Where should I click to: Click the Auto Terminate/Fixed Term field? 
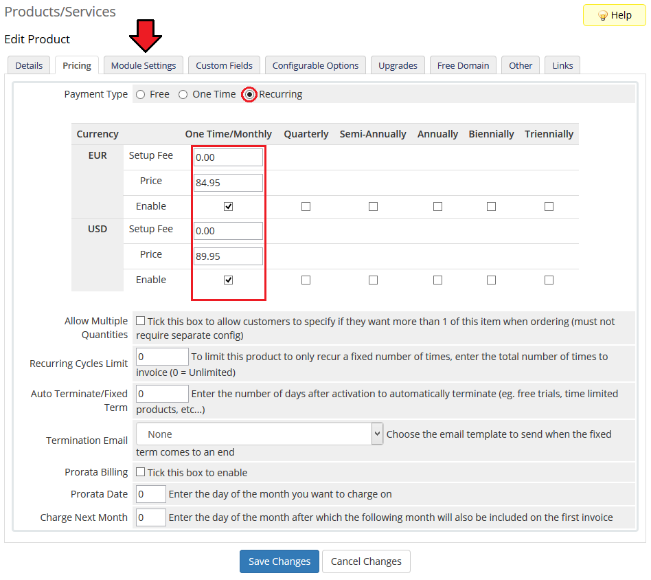coord(162,394)
